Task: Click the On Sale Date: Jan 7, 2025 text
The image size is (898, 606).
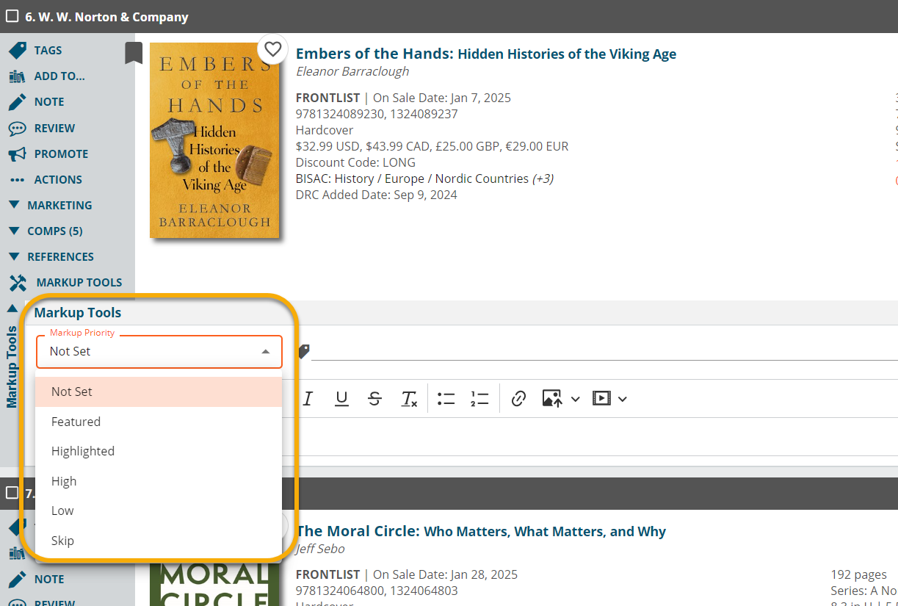Action: coord(442,98)
